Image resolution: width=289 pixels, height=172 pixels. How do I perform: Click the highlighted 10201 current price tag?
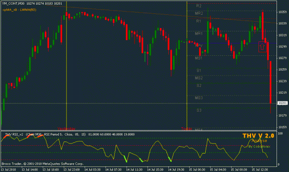tap(283, 103)
